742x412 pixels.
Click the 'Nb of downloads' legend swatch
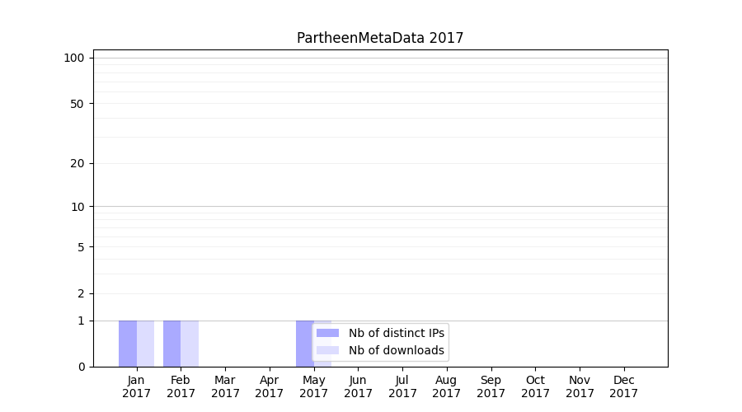pos(327,350)
